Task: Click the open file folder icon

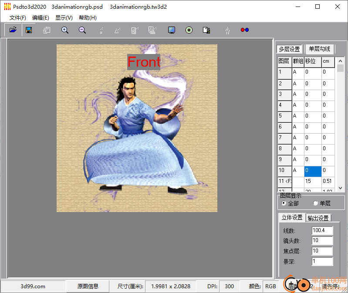Action: point(13,30)
